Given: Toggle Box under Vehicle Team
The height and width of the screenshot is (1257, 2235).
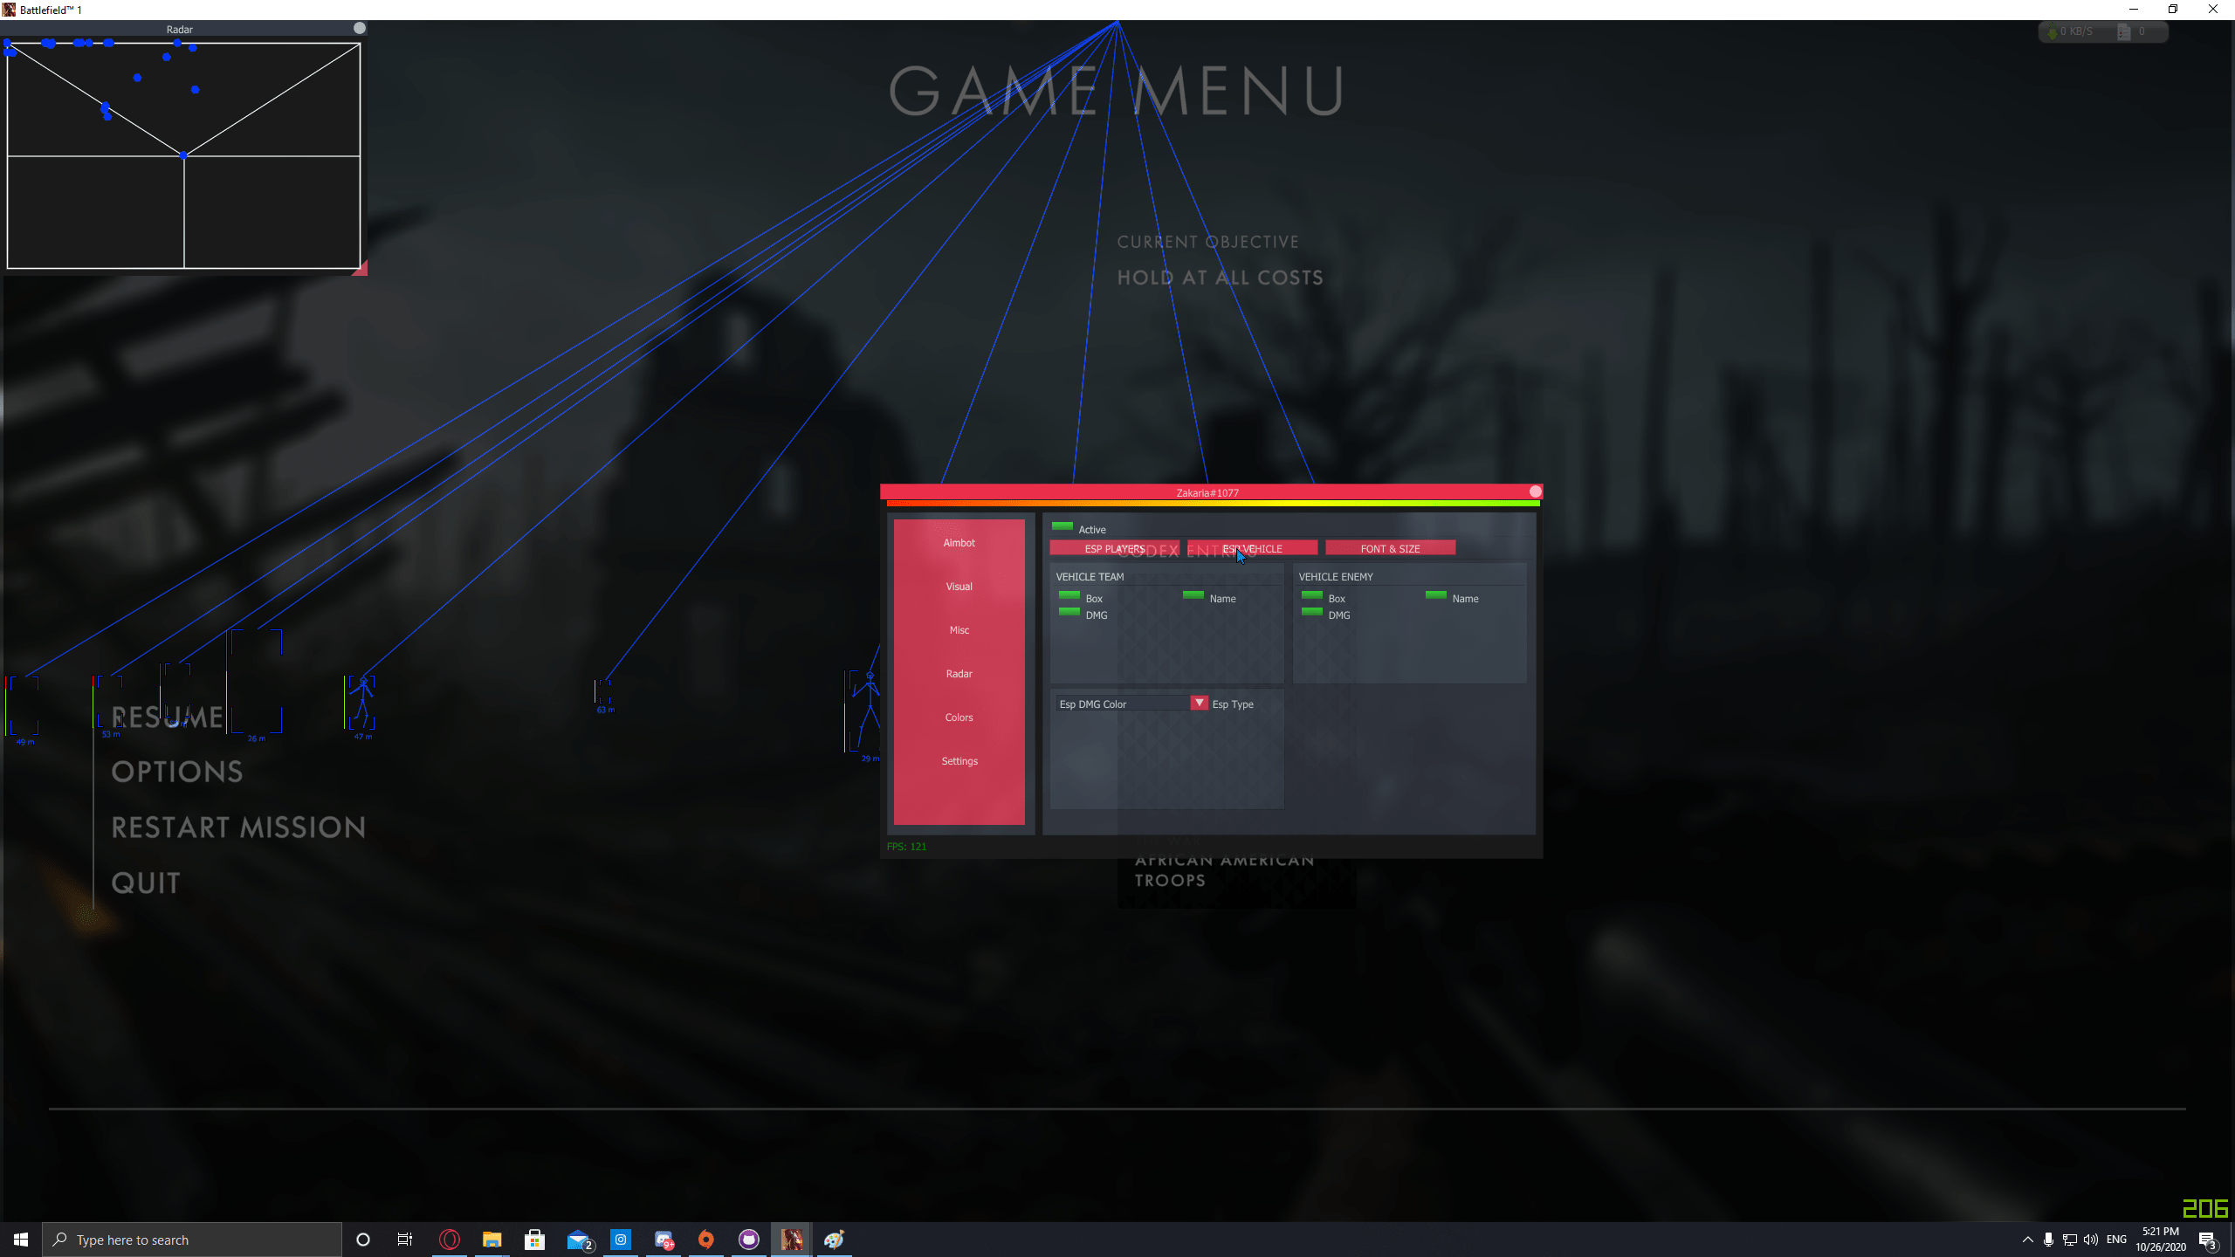Looking at the screenshot, I should (x=1069, y=596).
